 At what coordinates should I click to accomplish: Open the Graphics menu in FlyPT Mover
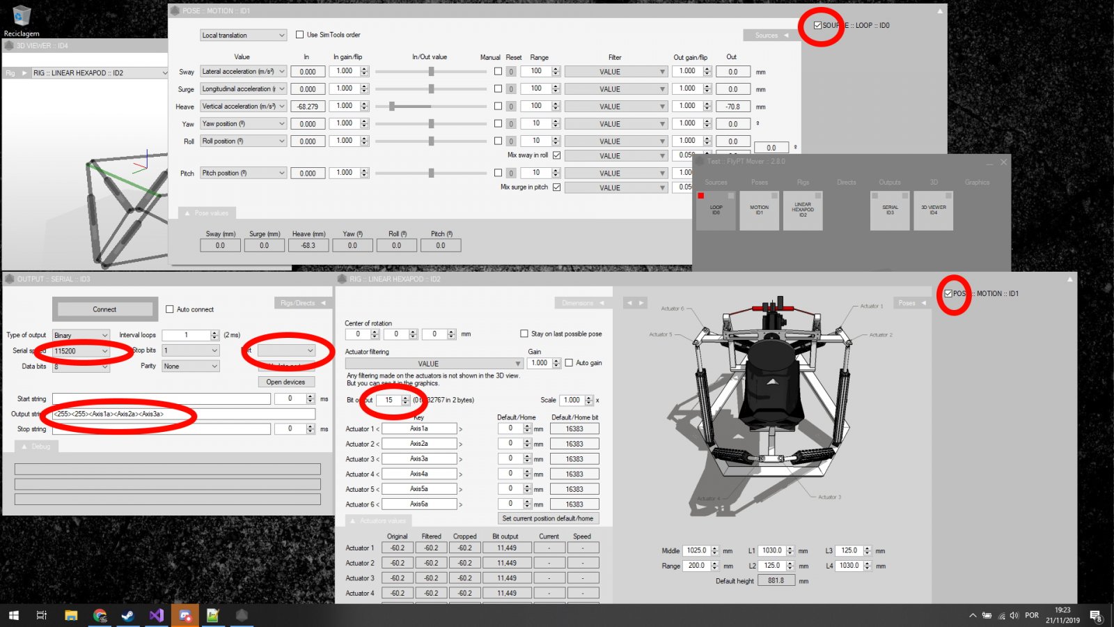pos(976,183)
